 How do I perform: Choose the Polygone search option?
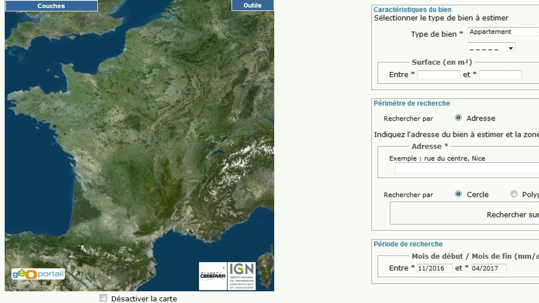[x=514, y=194]
